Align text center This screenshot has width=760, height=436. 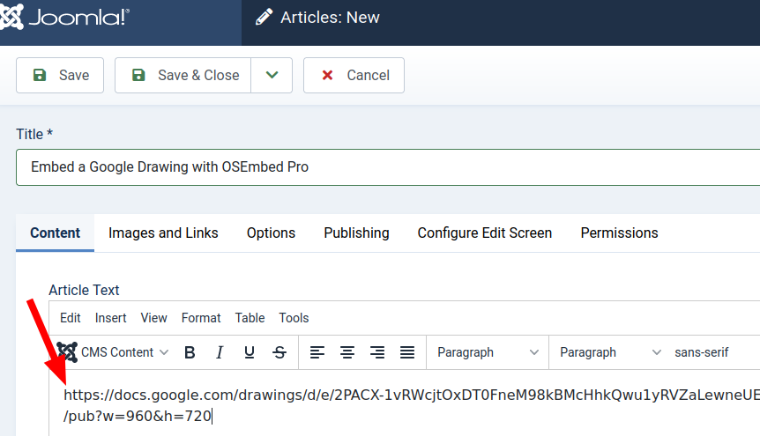pos(347,352)
